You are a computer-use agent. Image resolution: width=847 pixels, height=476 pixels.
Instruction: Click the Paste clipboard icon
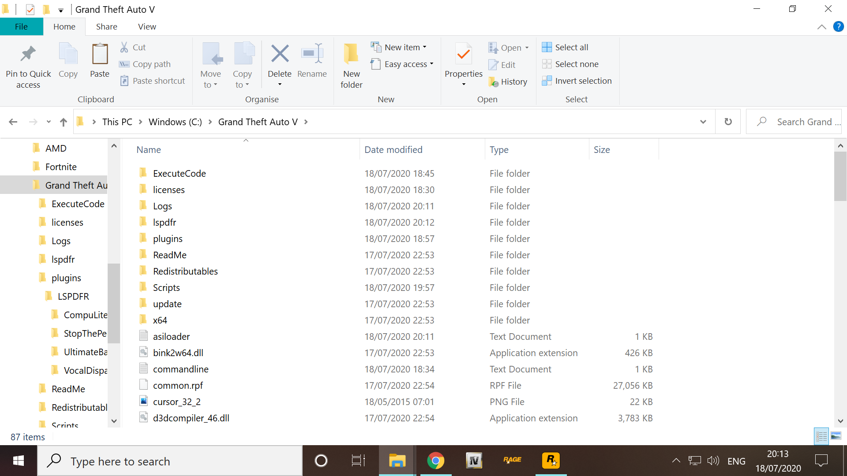pos(100,54)
